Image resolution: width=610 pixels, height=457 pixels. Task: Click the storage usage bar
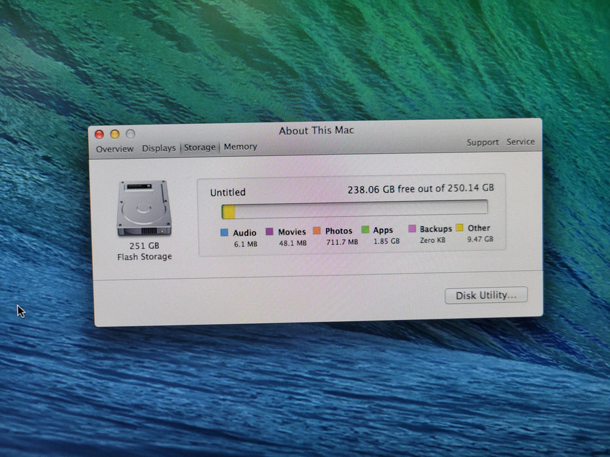click(x=354, y=210)
